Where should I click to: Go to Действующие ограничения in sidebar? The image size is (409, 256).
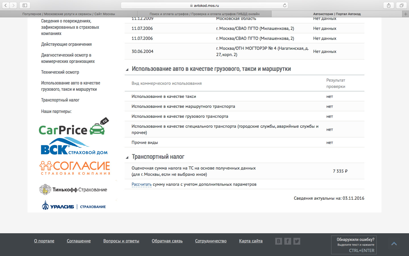[x=66, y=44]
